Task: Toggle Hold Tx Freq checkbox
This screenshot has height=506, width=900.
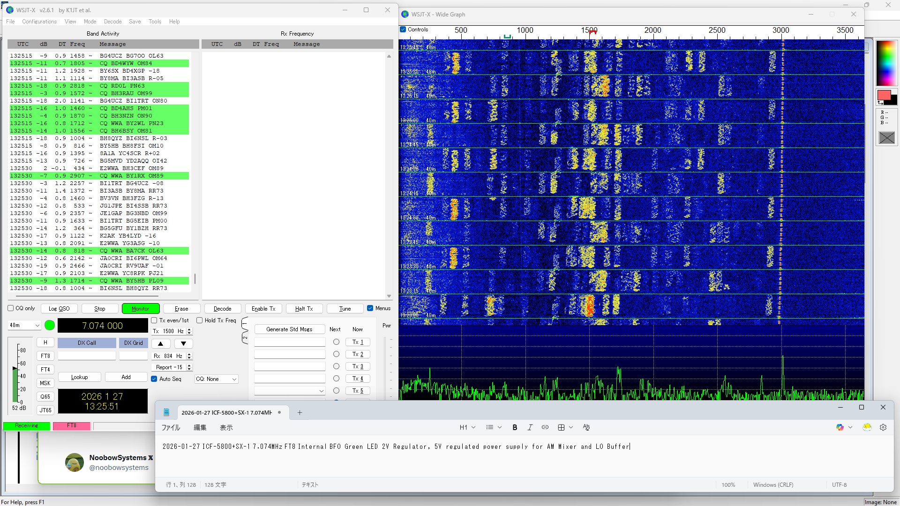Action: 200,320
